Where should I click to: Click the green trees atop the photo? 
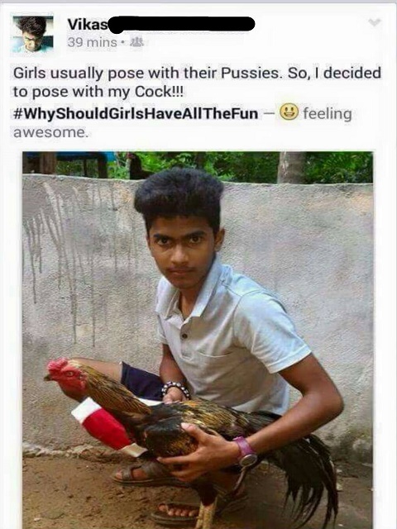pyautogui.click(x=237, y=167)
